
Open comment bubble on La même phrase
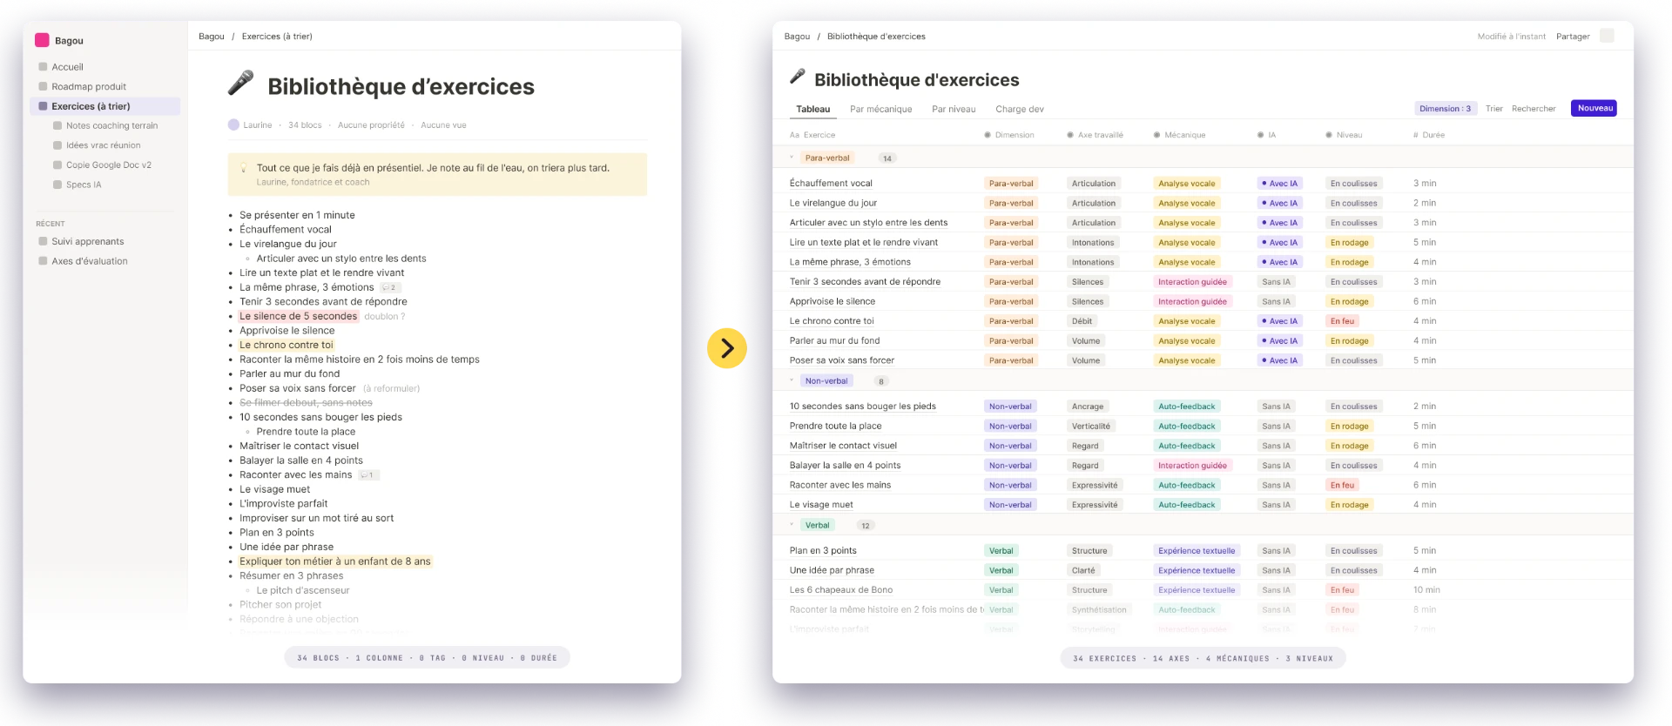(x=390, y=287)
